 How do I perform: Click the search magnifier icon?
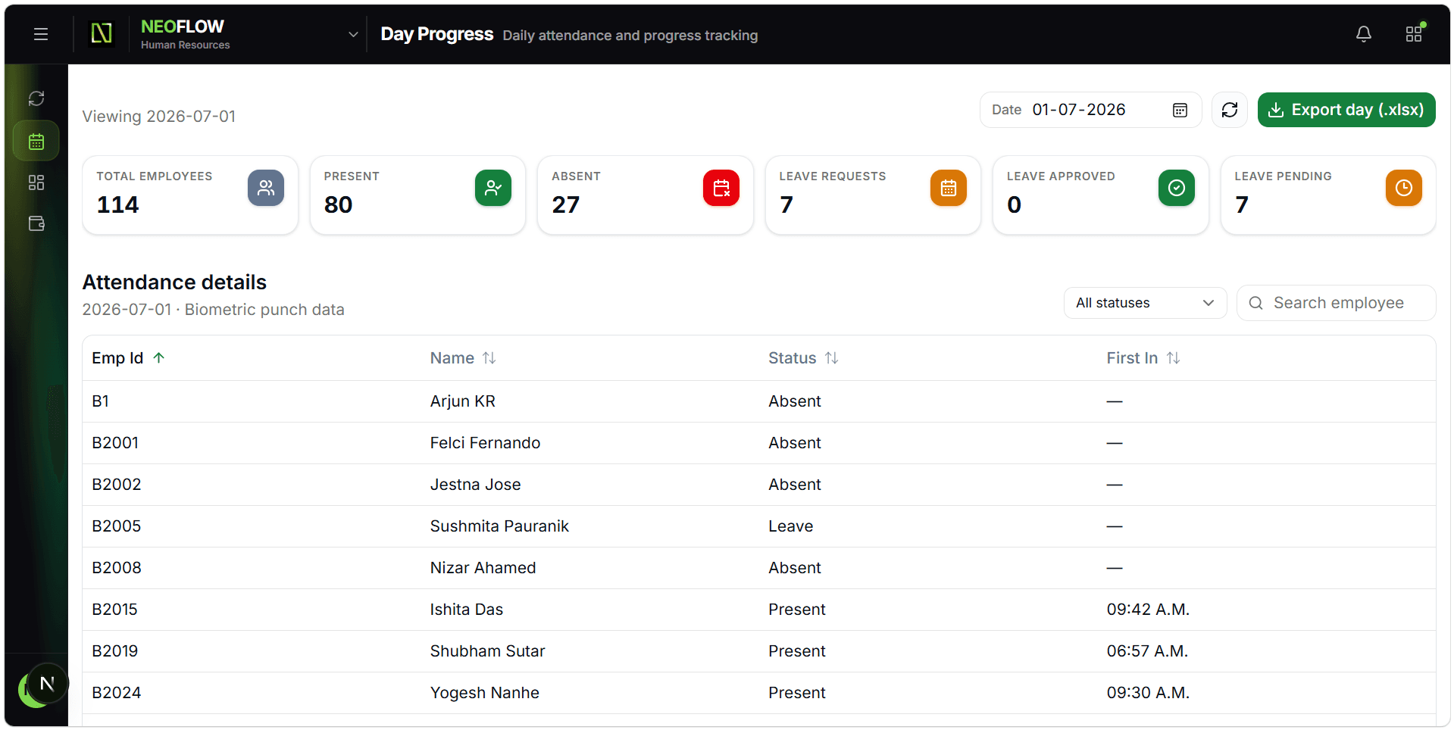[1255, 303]
